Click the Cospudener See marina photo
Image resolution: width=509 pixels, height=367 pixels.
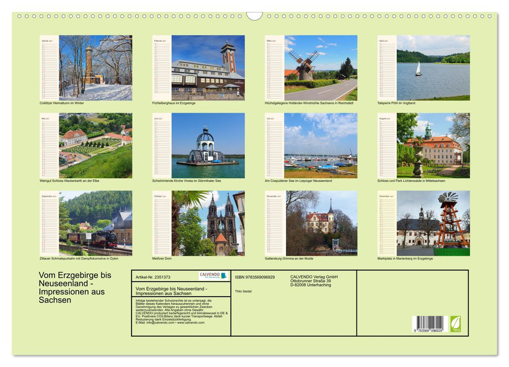[x=321, y=146]
